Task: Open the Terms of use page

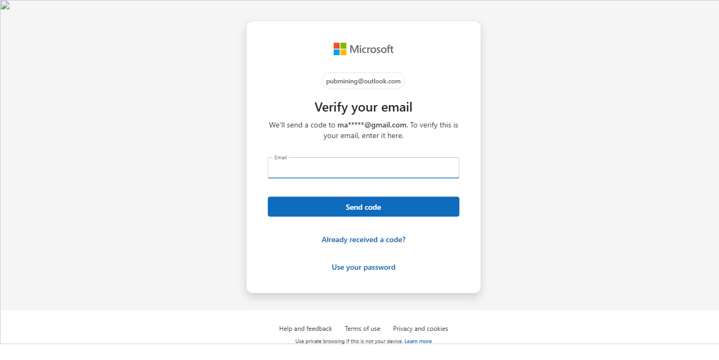Action: pos(362,329)
